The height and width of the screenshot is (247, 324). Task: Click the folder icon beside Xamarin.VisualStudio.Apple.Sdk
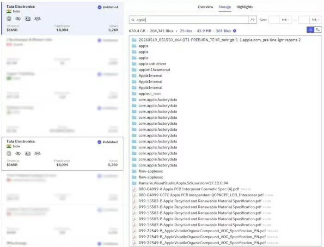coord(134,183)
